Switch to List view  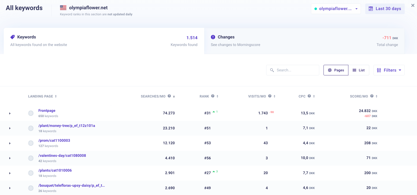pos(359,70)
